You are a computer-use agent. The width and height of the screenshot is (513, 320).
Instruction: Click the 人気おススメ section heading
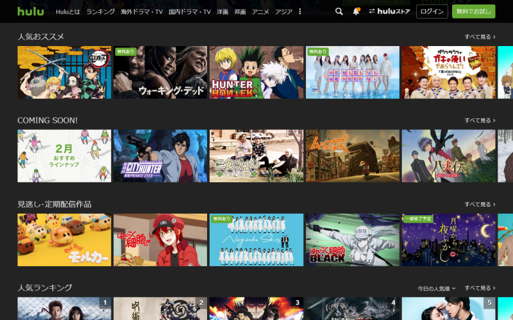(41, 36)
